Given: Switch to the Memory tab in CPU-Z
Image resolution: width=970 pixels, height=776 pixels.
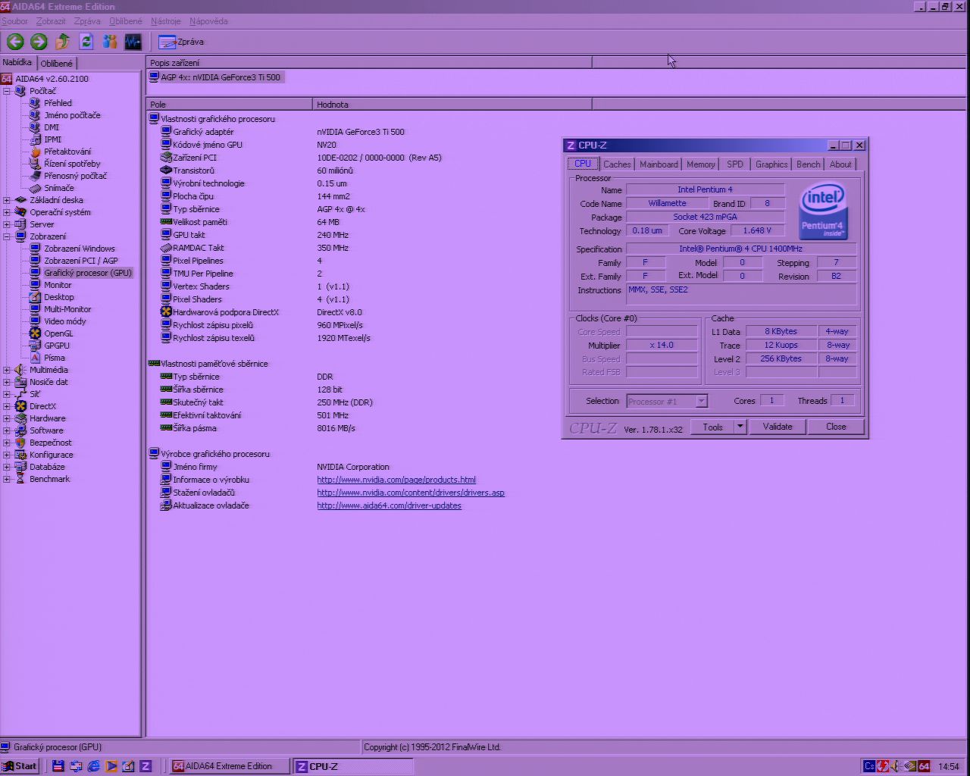Looking at the screenshot, I should point(701,164).
